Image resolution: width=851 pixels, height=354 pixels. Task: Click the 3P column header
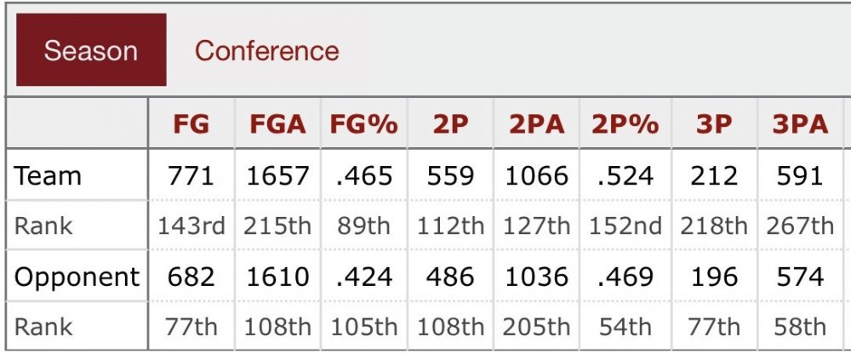[714, 124]
